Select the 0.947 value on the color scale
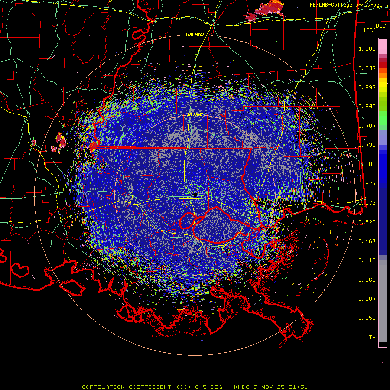Image resolution: width=390 pixels, height=390 pixels. pyautogui.click(x=367, y=68)
